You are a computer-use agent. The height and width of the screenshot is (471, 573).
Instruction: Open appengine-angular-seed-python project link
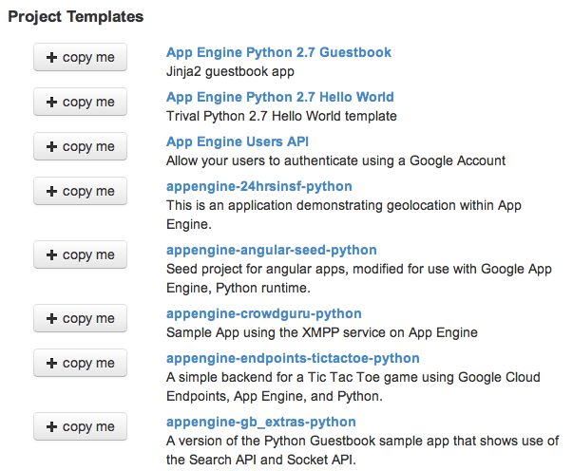click(272, 250)
